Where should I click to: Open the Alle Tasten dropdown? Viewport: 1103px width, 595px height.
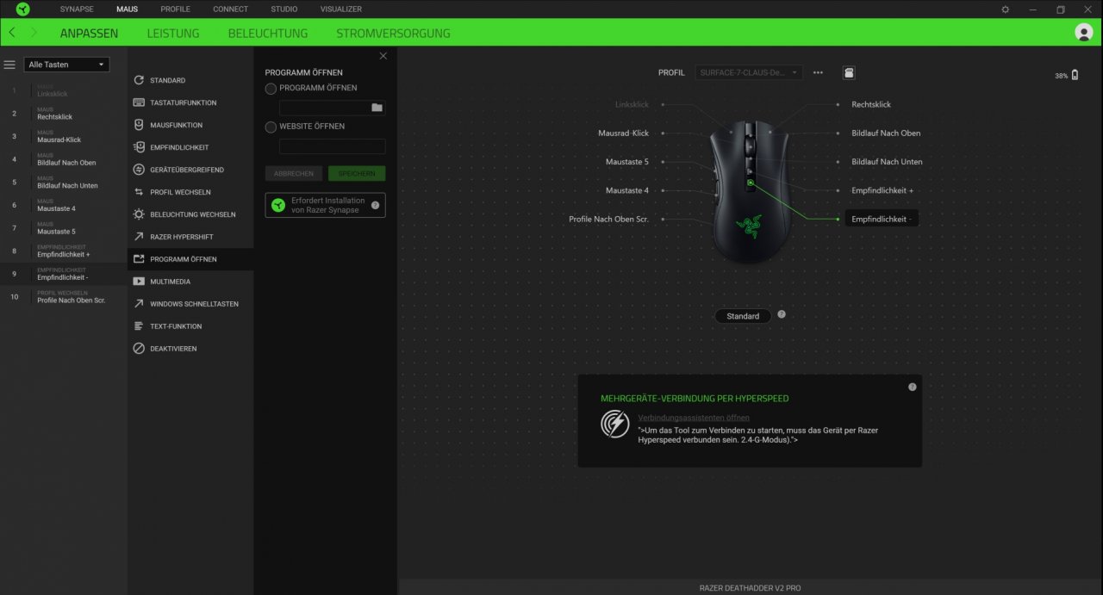click(x=66, y=65)
